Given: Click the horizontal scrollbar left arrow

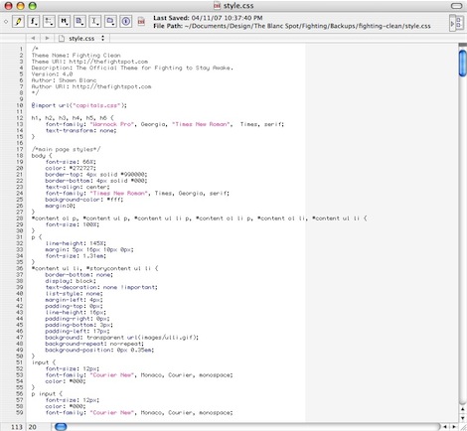Looking at the screenshot, I should pos(445,427).
